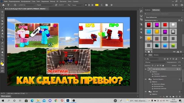
Task: Toggle Тиснение effect visibility
Action: point(153,74)
